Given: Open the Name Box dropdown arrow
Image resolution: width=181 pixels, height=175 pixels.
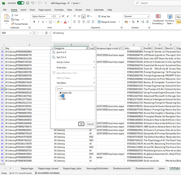Looking at the screenshot, I should [30, 33].
